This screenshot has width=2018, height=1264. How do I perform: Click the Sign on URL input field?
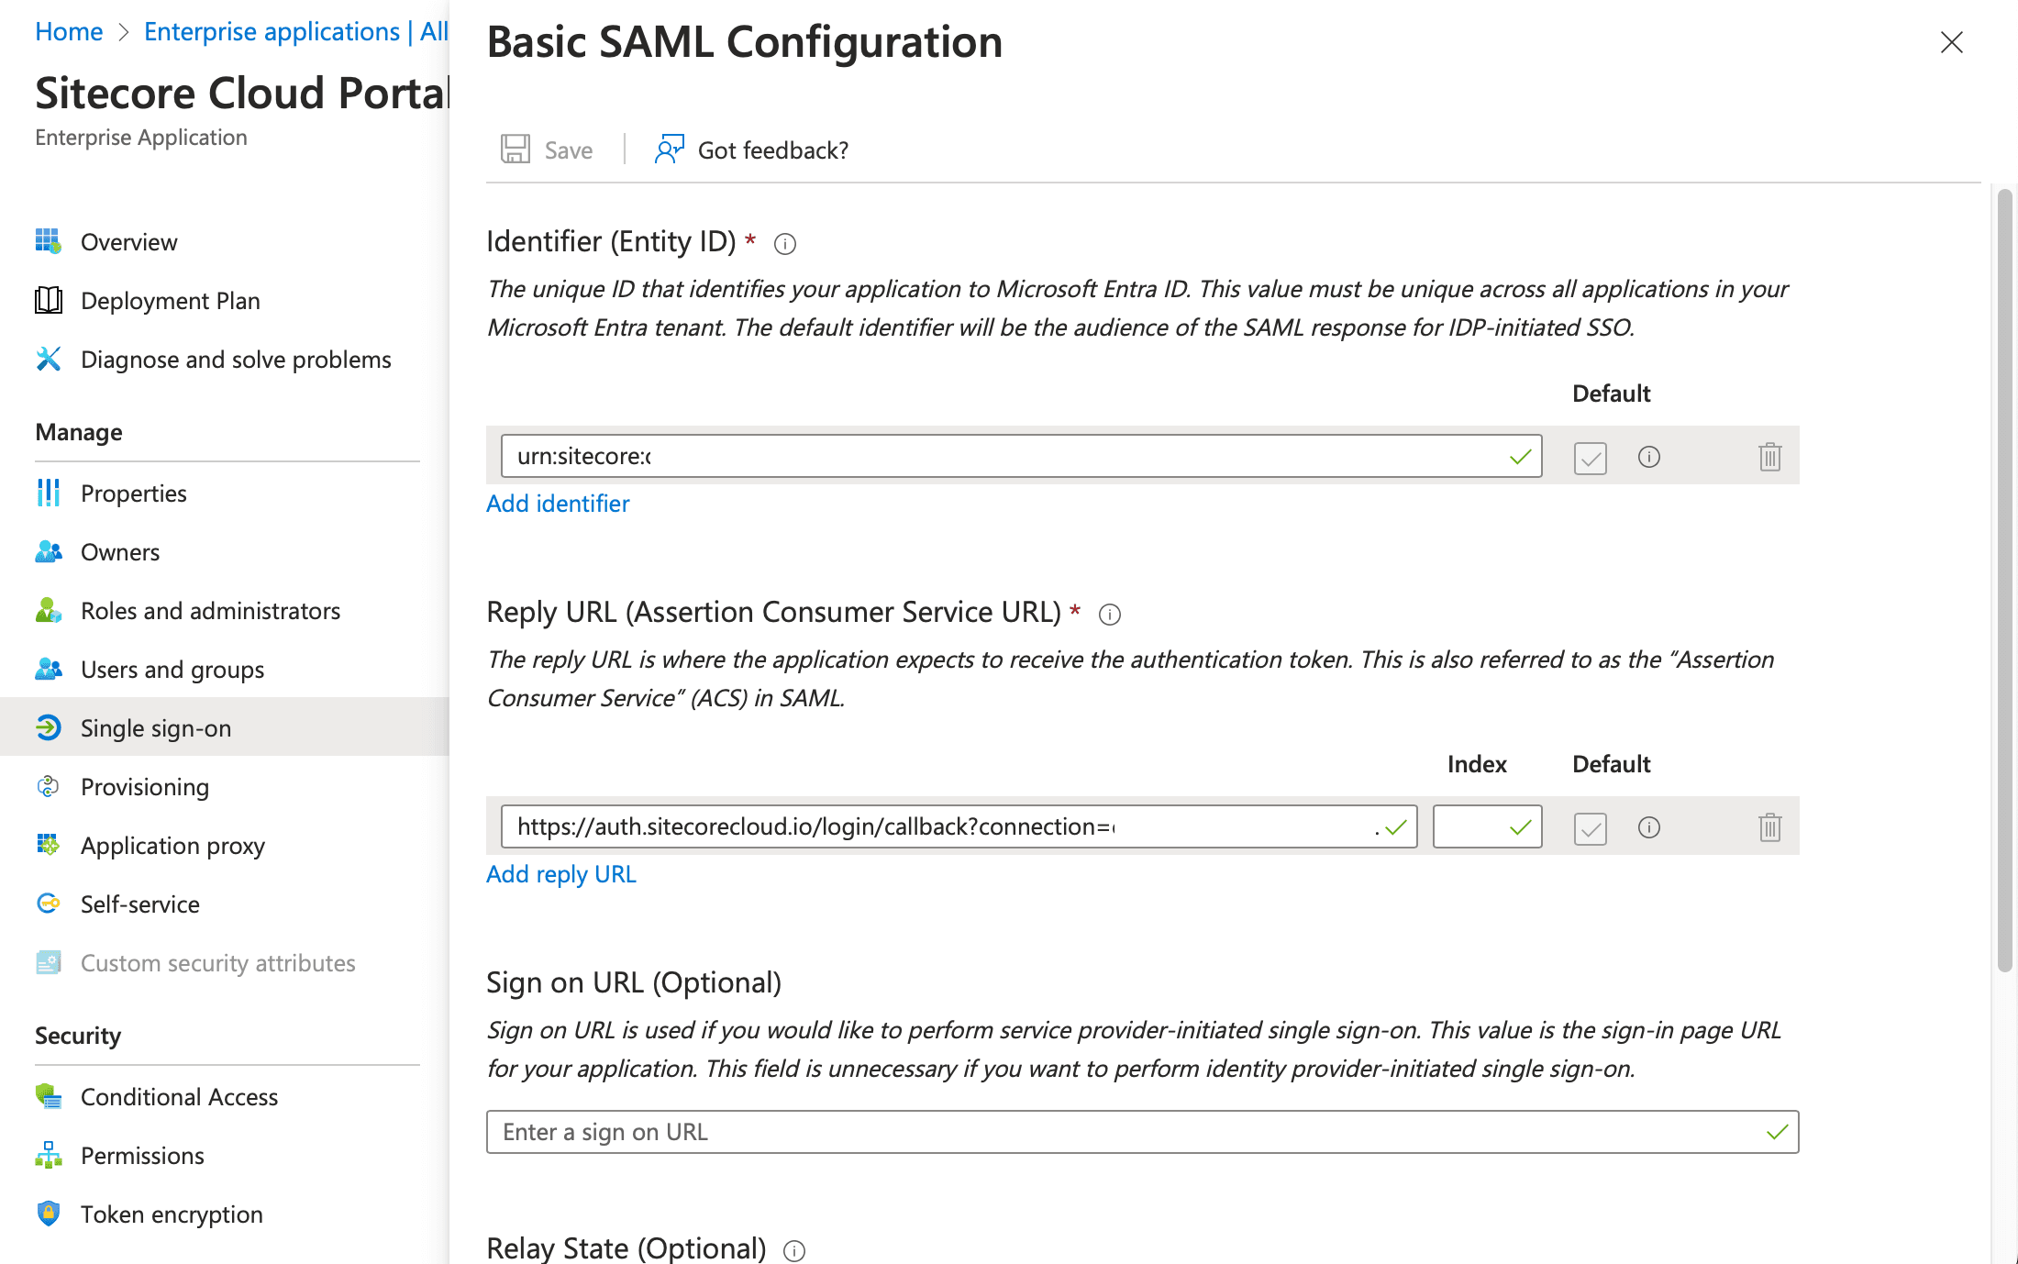tap(1128, 1132)
